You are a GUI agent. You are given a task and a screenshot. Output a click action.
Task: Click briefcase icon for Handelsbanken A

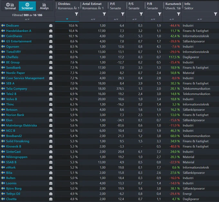coord(51,31)
